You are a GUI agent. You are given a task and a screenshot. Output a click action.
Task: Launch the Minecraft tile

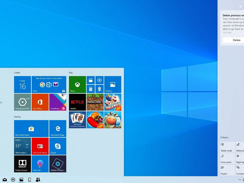point(95,102)
